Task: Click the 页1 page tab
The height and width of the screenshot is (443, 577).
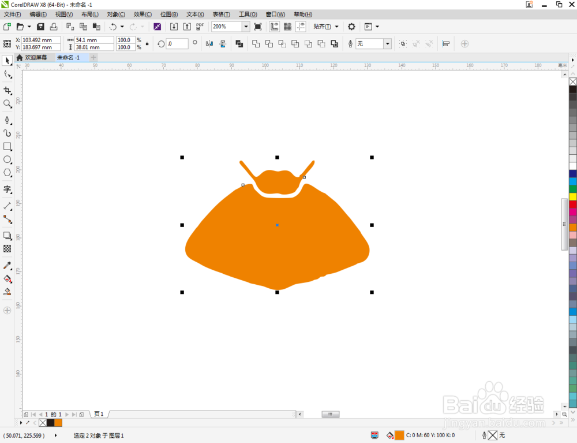Action: click(x=99, y=414)
